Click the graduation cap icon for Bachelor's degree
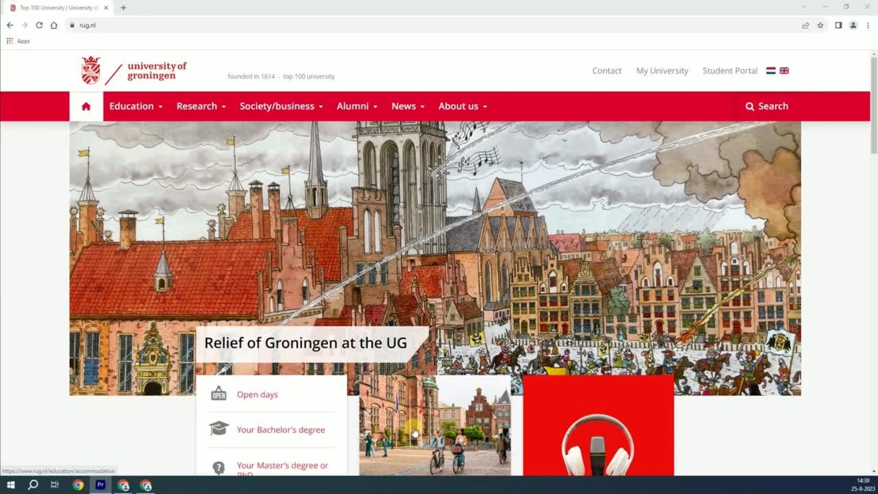The height and width of the screenshot is (494, 878). tap(219, 429)
